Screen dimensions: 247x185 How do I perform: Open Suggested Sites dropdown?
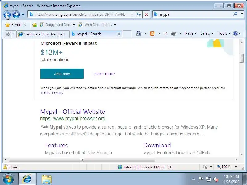click(x=57, y=25)
